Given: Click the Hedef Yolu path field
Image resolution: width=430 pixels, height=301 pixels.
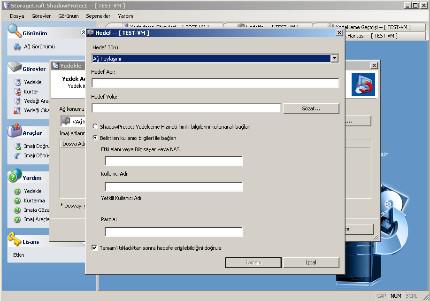Looking at the screenshot, I should click(186, 108).
